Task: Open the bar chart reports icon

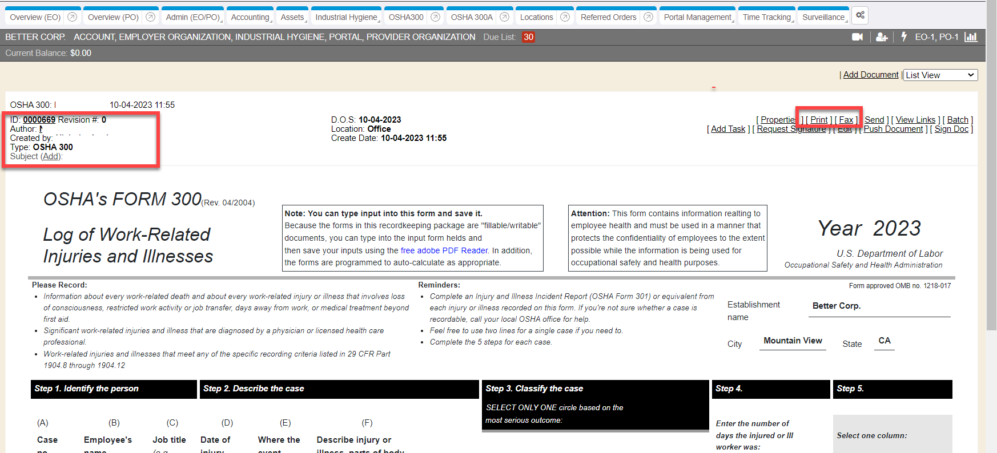Action: pos(971,37)
